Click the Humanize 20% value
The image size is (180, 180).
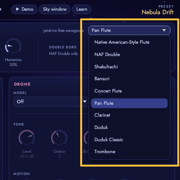[13, 65]
